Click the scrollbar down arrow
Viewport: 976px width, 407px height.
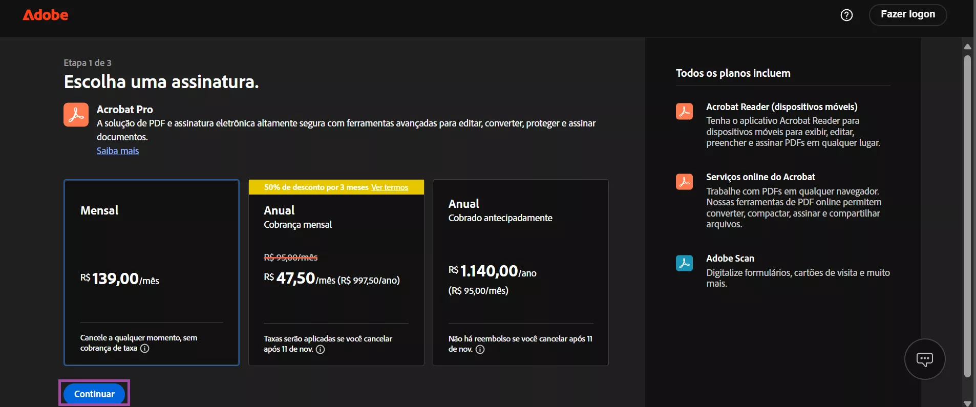point(967,403)
